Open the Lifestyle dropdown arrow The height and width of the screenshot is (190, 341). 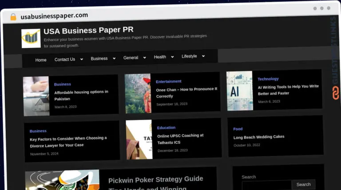click(x=203, y=56)
